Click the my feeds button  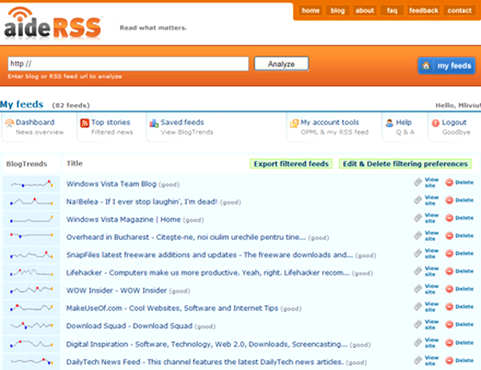446,66
